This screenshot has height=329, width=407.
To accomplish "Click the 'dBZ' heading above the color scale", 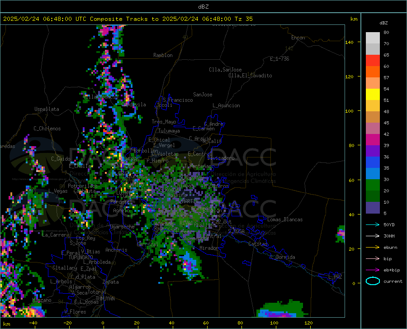I will 383,23.
